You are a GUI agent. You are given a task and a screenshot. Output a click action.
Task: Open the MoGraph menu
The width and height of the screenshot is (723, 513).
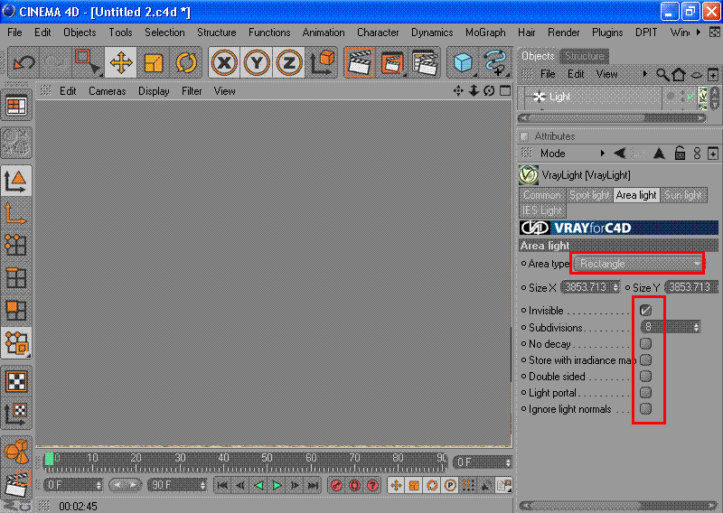tap(485, 33)
